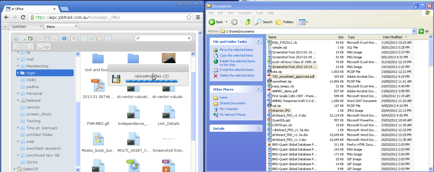Start a Search in the Explorer toolbar
This screenshot has width=434, height=172.
coord(263,22)
